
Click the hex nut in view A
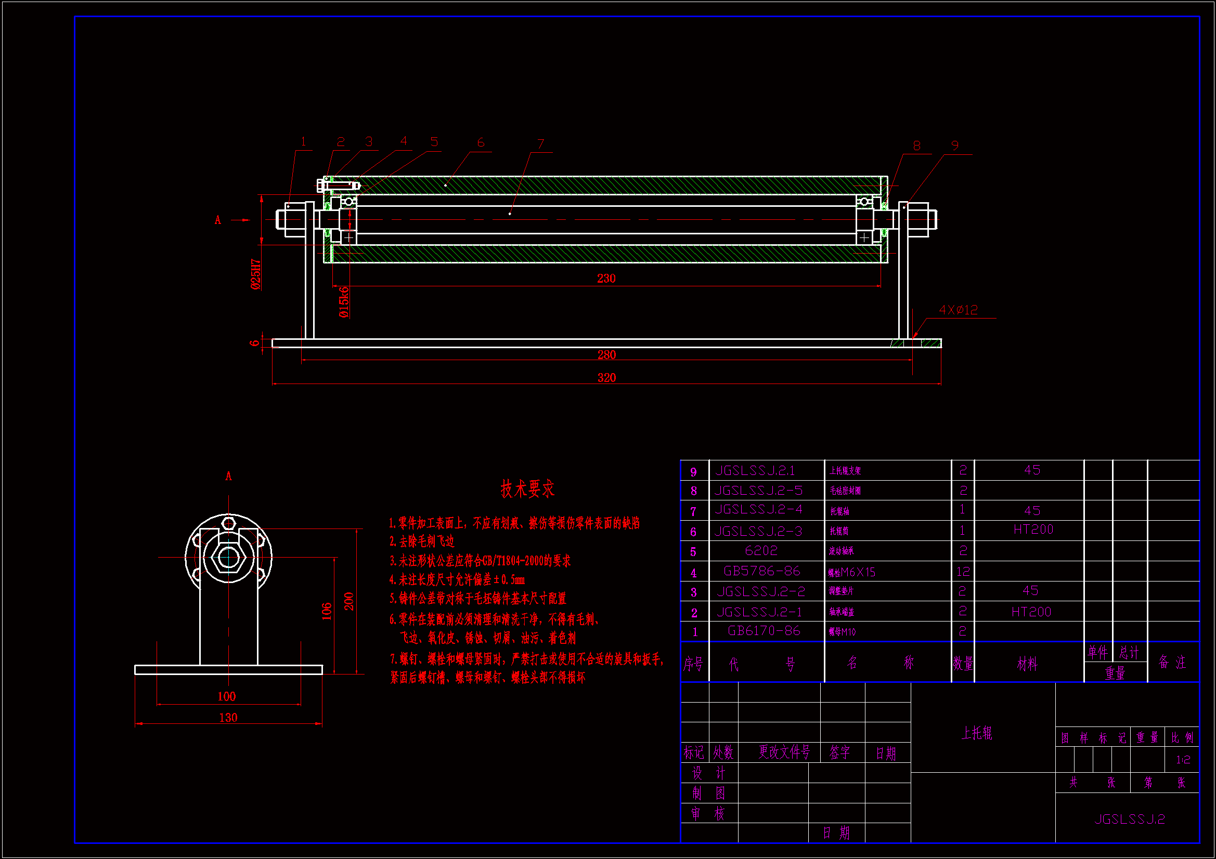pyautogui.click(x=228, y=557)
